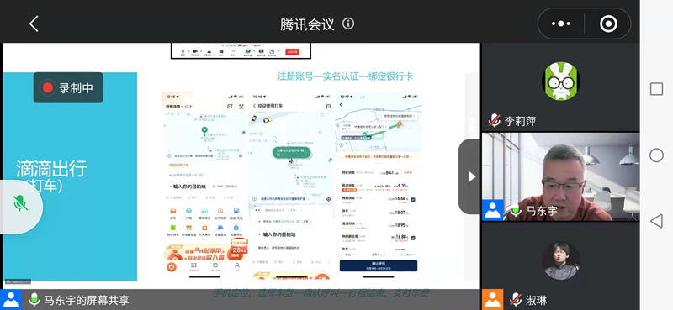Click the red end-sharing button in shared toolbar
This screenshot has height=310, width=673.
tap(292, 52)
